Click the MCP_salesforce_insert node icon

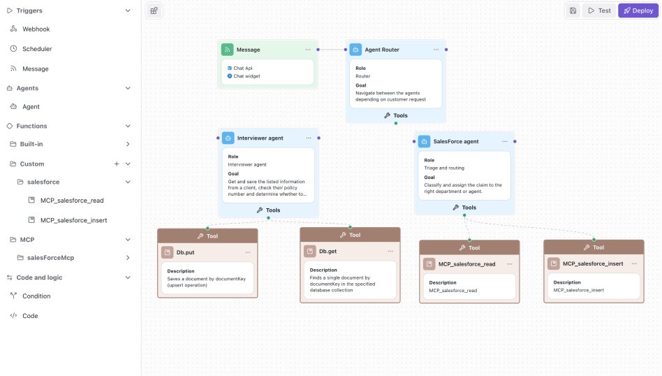(554, 263)
